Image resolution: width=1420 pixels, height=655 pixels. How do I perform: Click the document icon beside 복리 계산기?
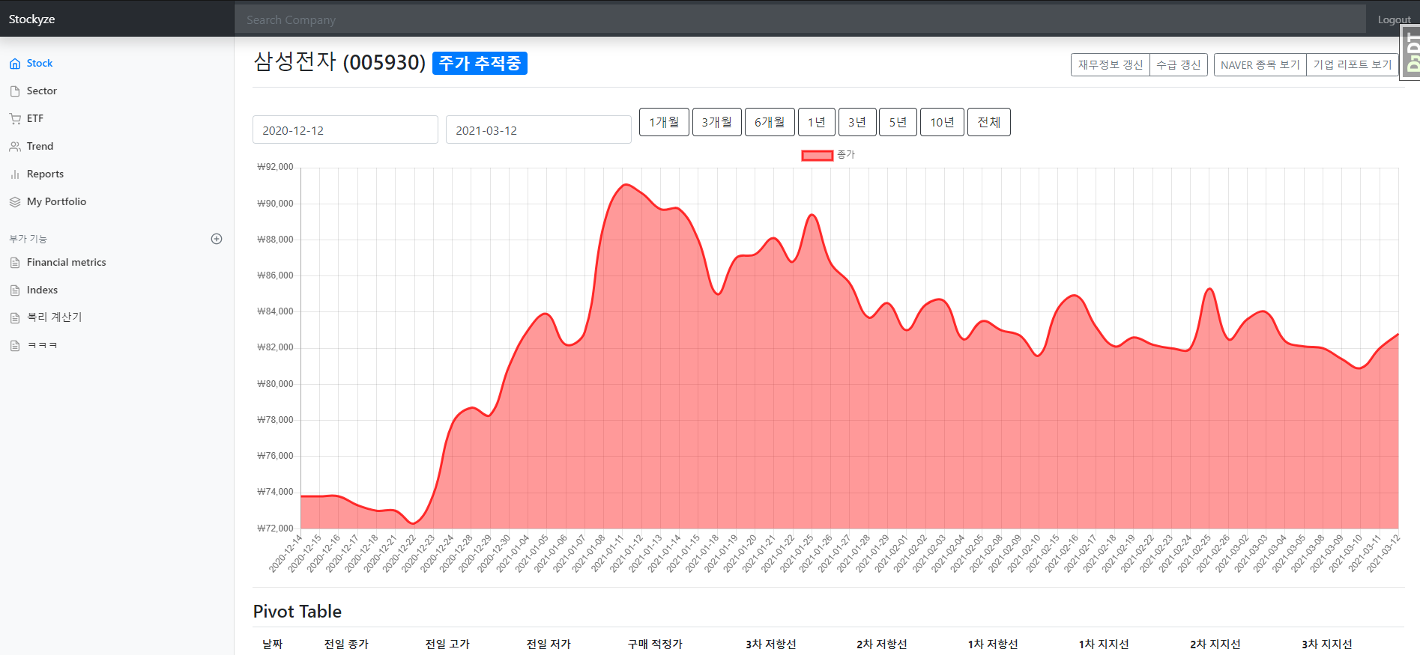pyautogui.click(x=15, y=318)
